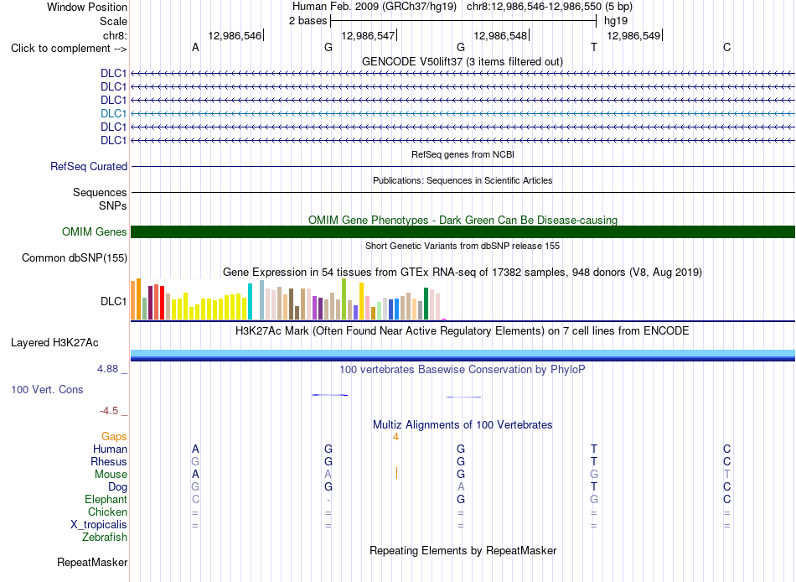This screenshot has height=582, width=796.
Task: Click DLC1 label beside GTEx bar chart
Action: (x=113, y=301)
